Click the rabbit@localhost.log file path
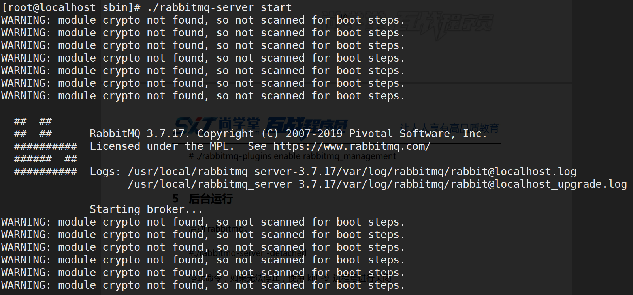The width and height of the screenshot is (633, 295). (x=352, y=172)
